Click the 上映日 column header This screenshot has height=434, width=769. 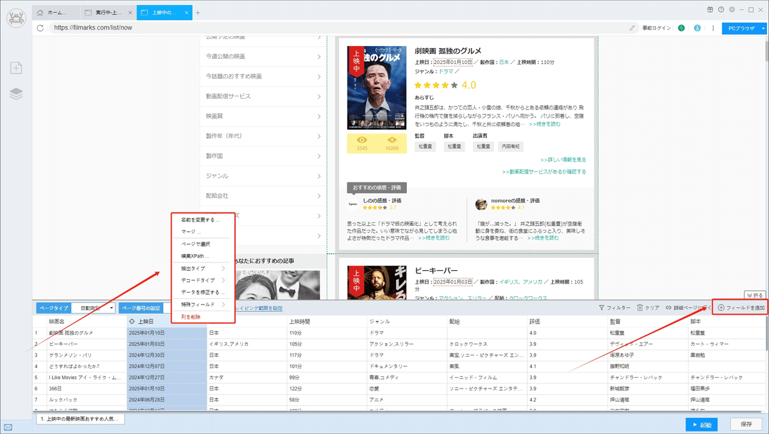(x=167, y=322)
